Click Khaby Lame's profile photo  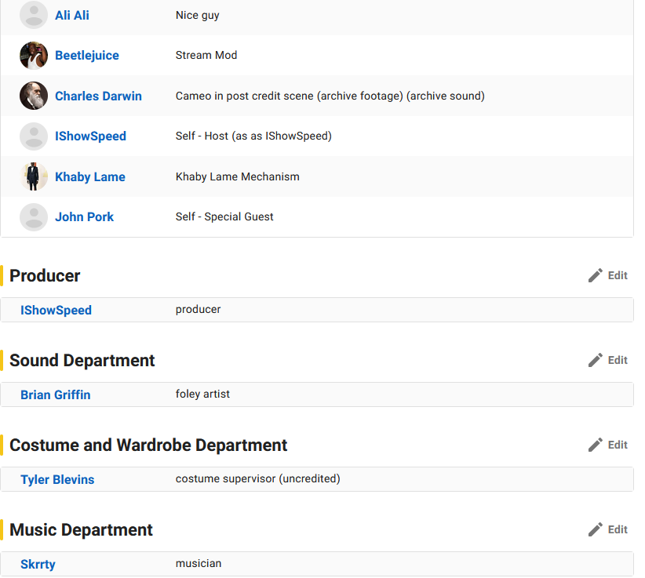point(34,176)
